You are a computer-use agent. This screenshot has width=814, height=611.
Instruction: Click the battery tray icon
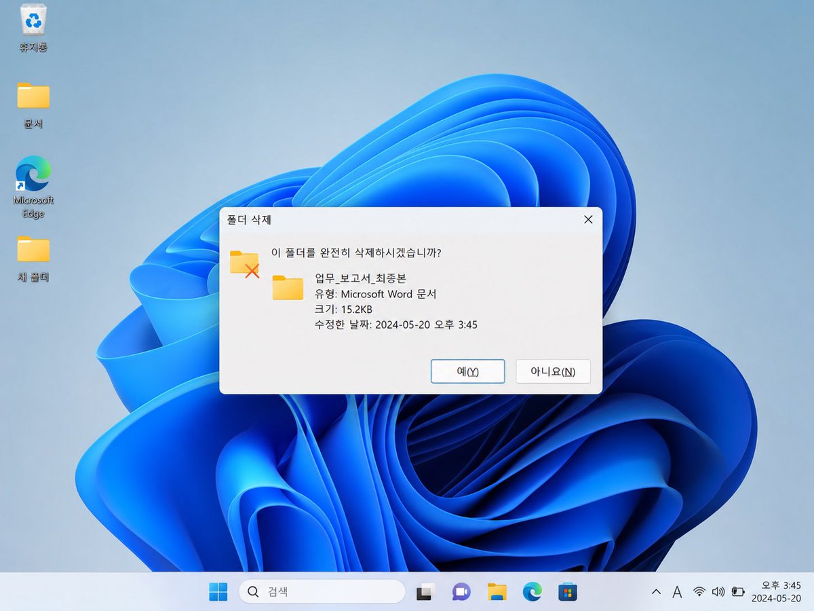[738, 592]
